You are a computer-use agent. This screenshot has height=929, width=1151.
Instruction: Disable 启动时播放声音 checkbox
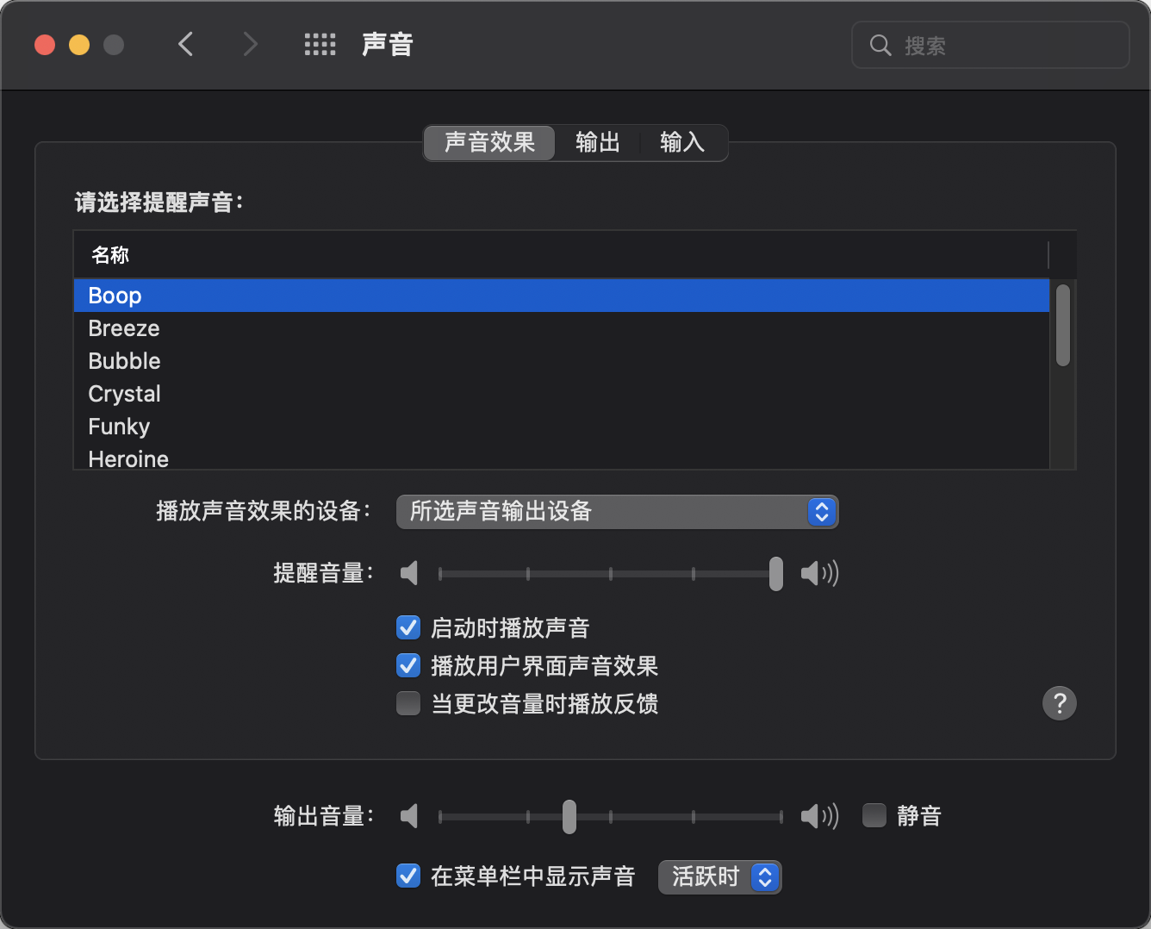click(408, 627)
